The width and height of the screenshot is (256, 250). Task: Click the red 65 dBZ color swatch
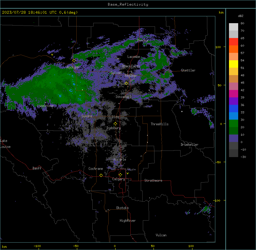click(233, 42)
